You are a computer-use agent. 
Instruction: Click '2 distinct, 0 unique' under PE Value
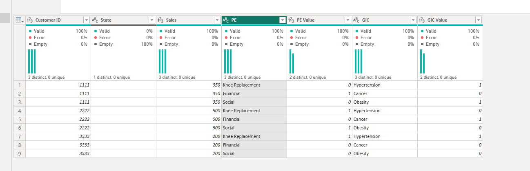[307, 77]
